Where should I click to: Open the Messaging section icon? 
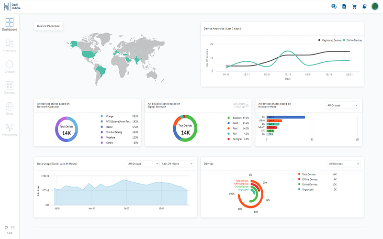pos(10,129)
